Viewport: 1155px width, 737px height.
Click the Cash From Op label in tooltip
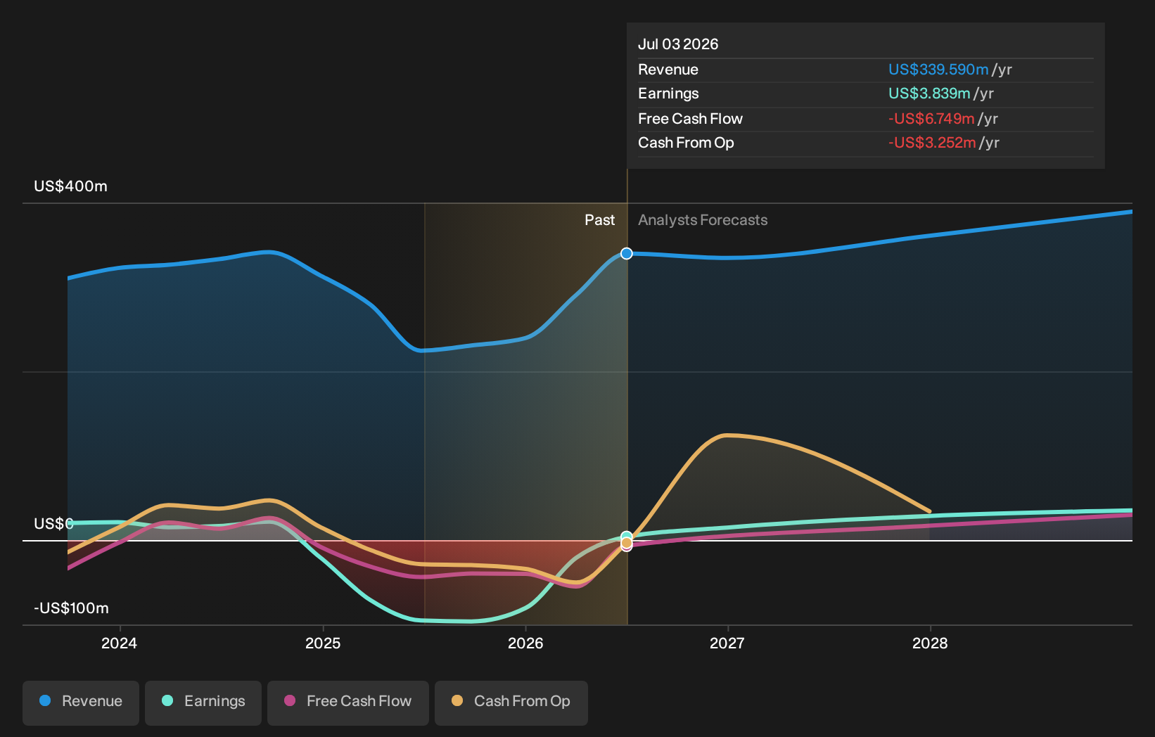(x=686, y=143)
